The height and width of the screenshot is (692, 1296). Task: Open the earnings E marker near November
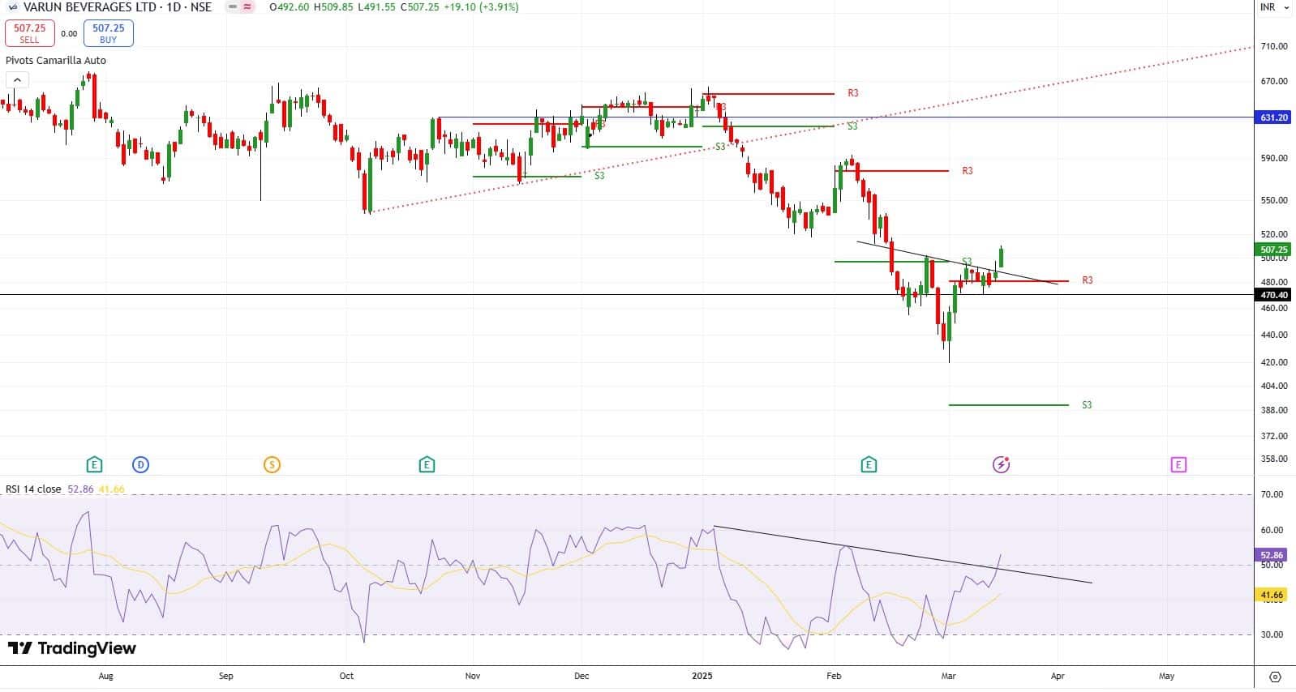(427, 464)
